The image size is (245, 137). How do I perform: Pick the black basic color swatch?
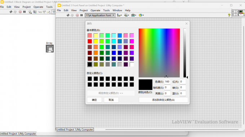(90, 65)
